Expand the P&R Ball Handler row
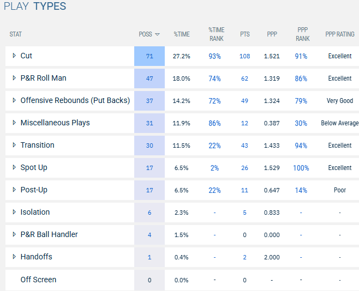 click(x=14, y=234)
